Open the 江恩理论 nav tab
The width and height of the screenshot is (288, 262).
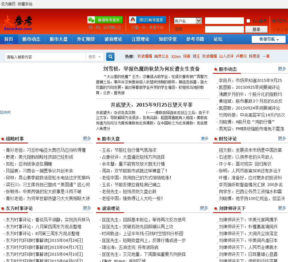[x=140, y=39]
